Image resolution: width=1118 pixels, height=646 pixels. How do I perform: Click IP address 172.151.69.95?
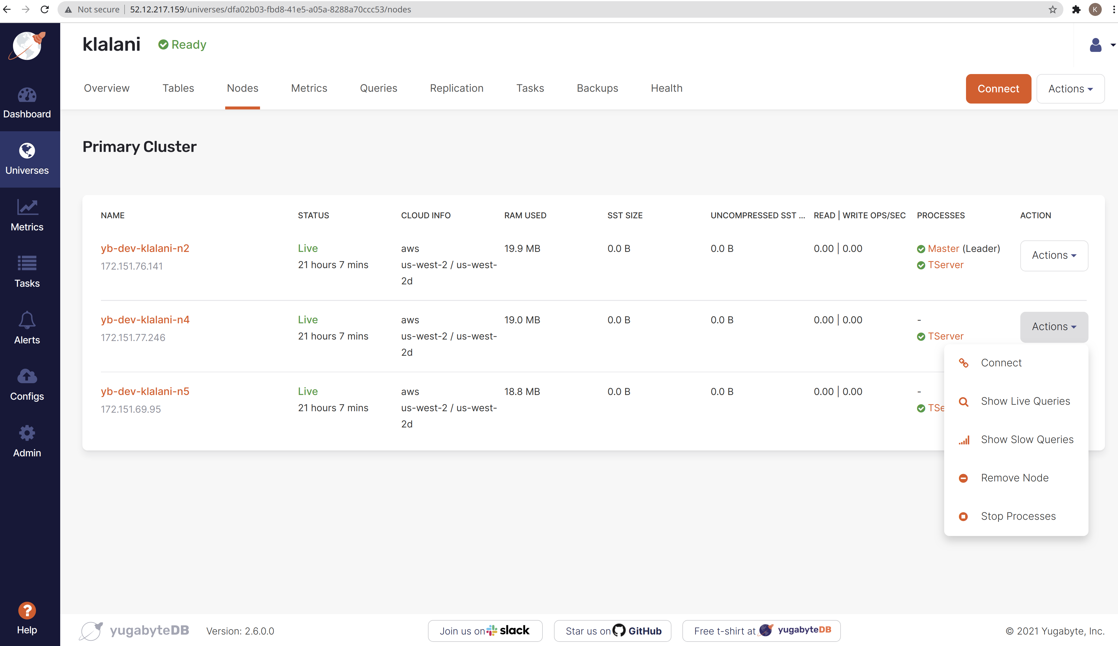tap(131, 410)
